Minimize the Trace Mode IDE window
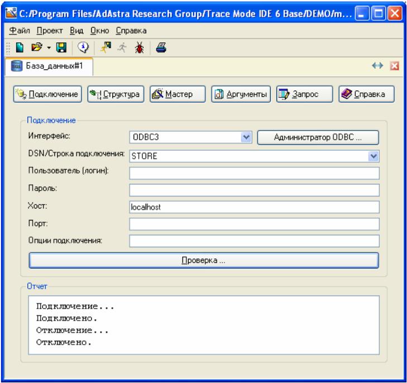The image size is (407, 383). click(x=362, y=13)
